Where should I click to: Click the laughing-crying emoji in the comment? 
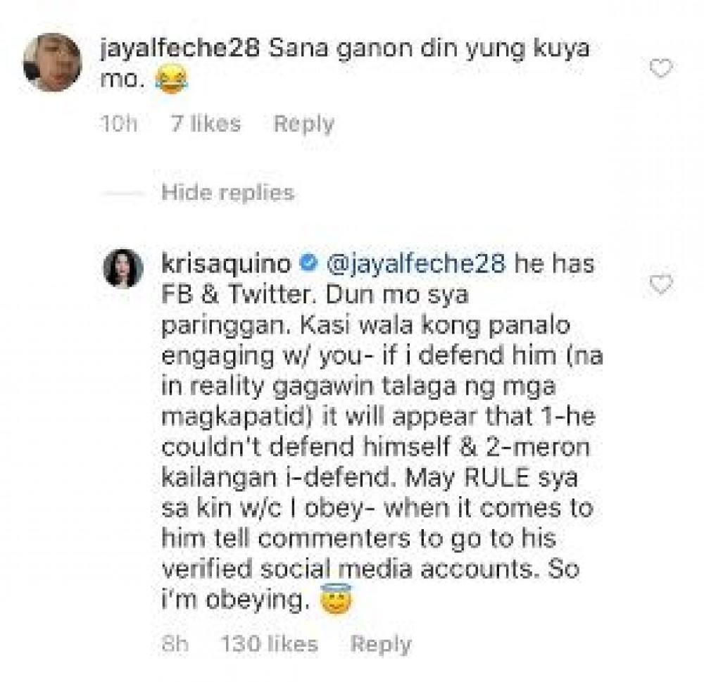(x=171, y=81)
